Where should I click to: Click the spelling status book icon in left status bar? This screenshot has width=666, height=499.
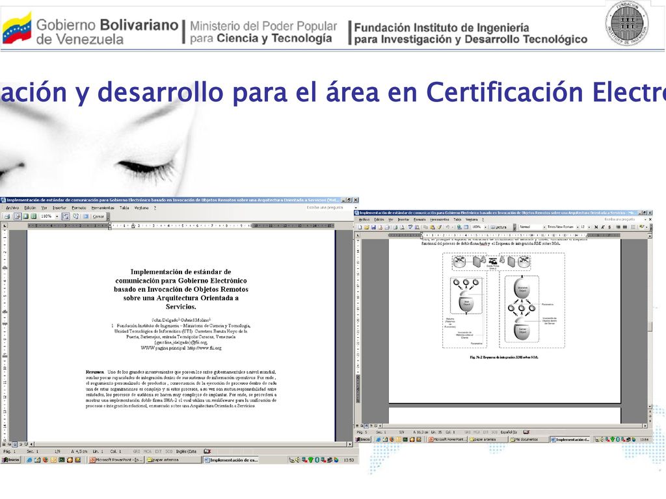[207, 451]
